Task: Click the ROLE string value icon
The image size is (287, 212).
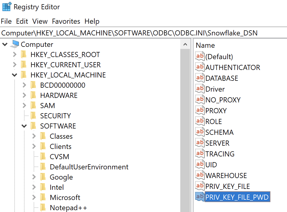Action: pyautogui.click(x=200, y=121)
